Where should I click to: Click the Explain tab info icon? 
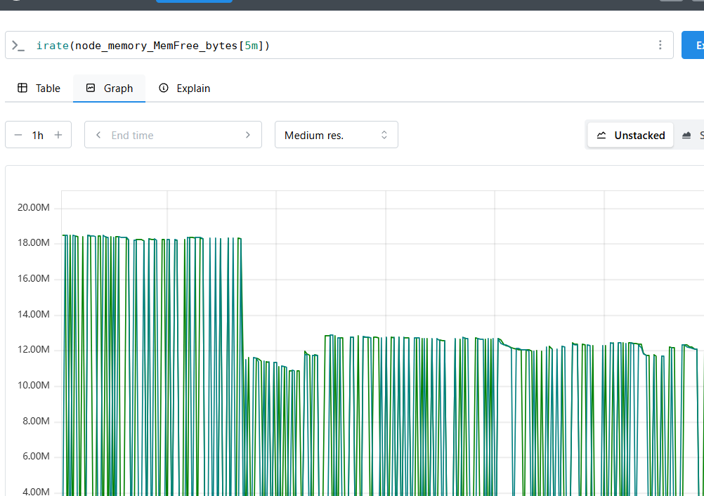pos(164,88)
